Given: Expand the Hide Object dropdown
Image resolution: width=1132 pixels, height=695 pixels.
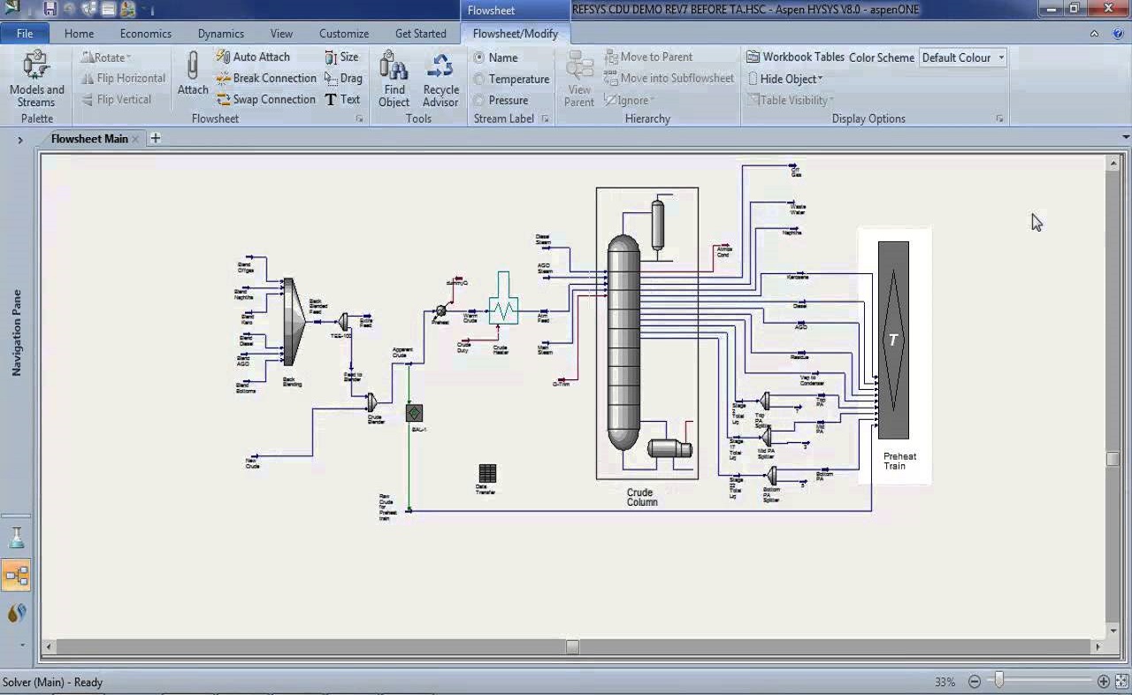Looking at the screenshot, I should tap(785, 79).
